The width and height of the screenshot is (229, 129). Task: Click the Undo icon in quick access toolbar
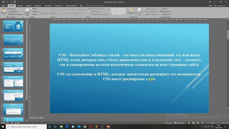coord(7,2)
